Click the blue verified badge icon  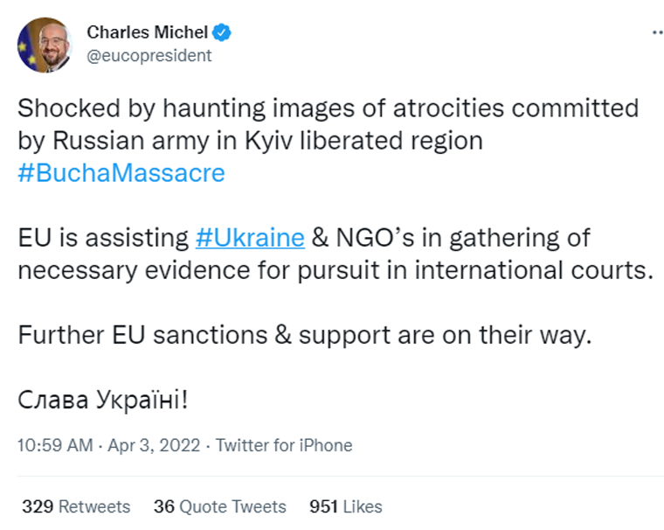(221, 32)
